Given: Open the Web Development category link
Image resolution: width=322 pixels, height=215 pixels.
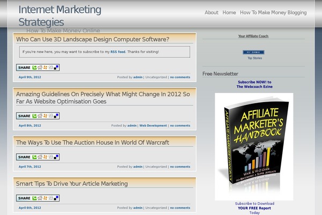Looking at the screenshot, I should [153, 125].
